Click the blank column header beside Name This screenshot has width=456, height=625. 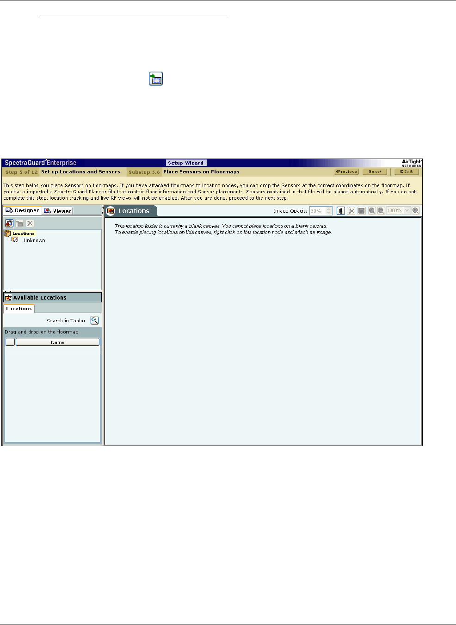pyautogui.click(x=10, y=342)
